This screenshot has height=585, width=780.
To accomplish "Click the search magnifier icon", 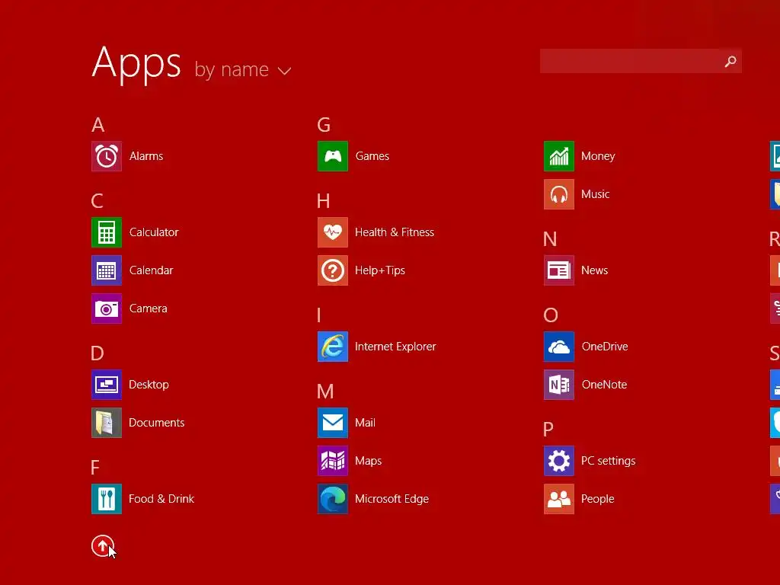I will click(x=730, y=61).
